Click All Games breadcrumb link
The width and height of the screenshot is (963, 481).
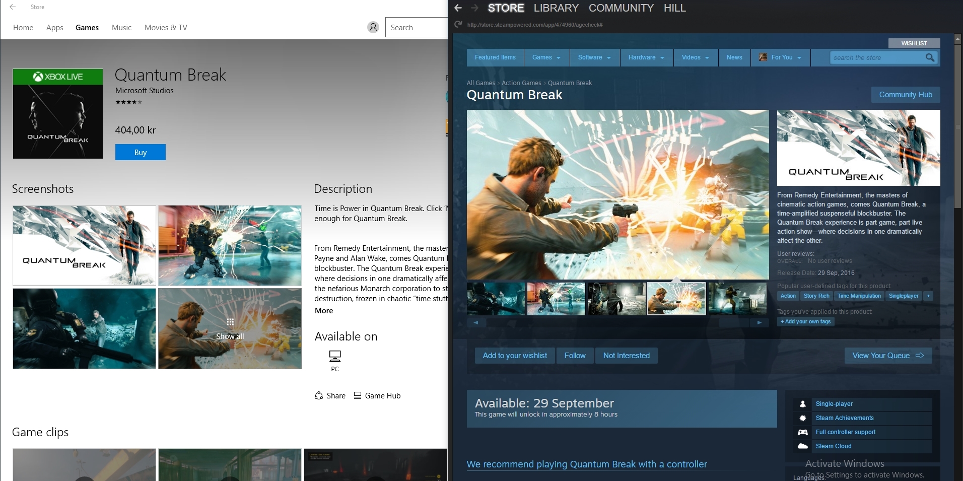481,83
